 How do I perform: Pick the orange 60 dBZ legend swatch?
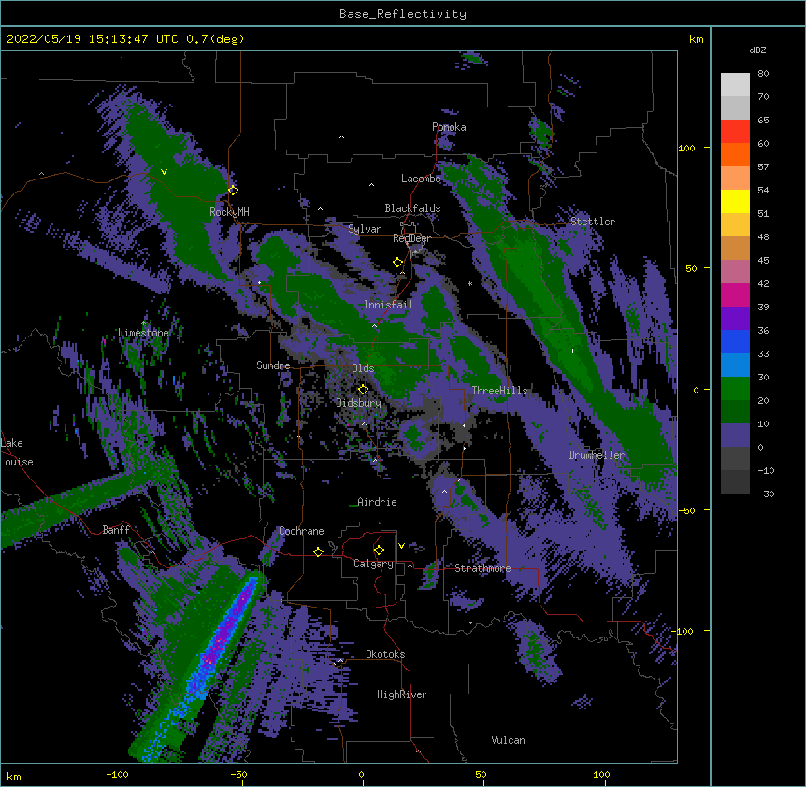735,154
